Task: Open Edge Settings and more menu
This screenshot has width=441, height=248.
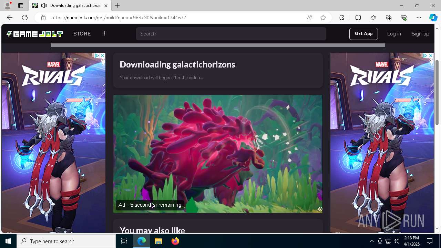Action: 419,18
